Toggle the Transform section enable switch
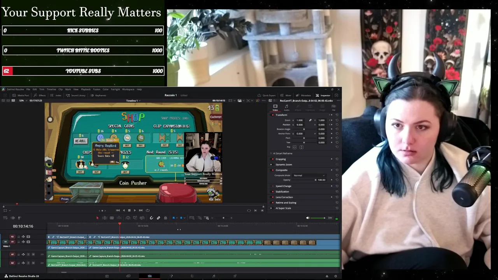This screenshot has height=280, width=498. [x=272, y=115]
